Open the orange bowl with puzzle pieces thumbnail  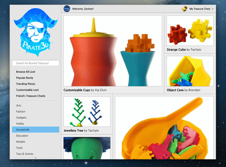click(x=164, y=128)
